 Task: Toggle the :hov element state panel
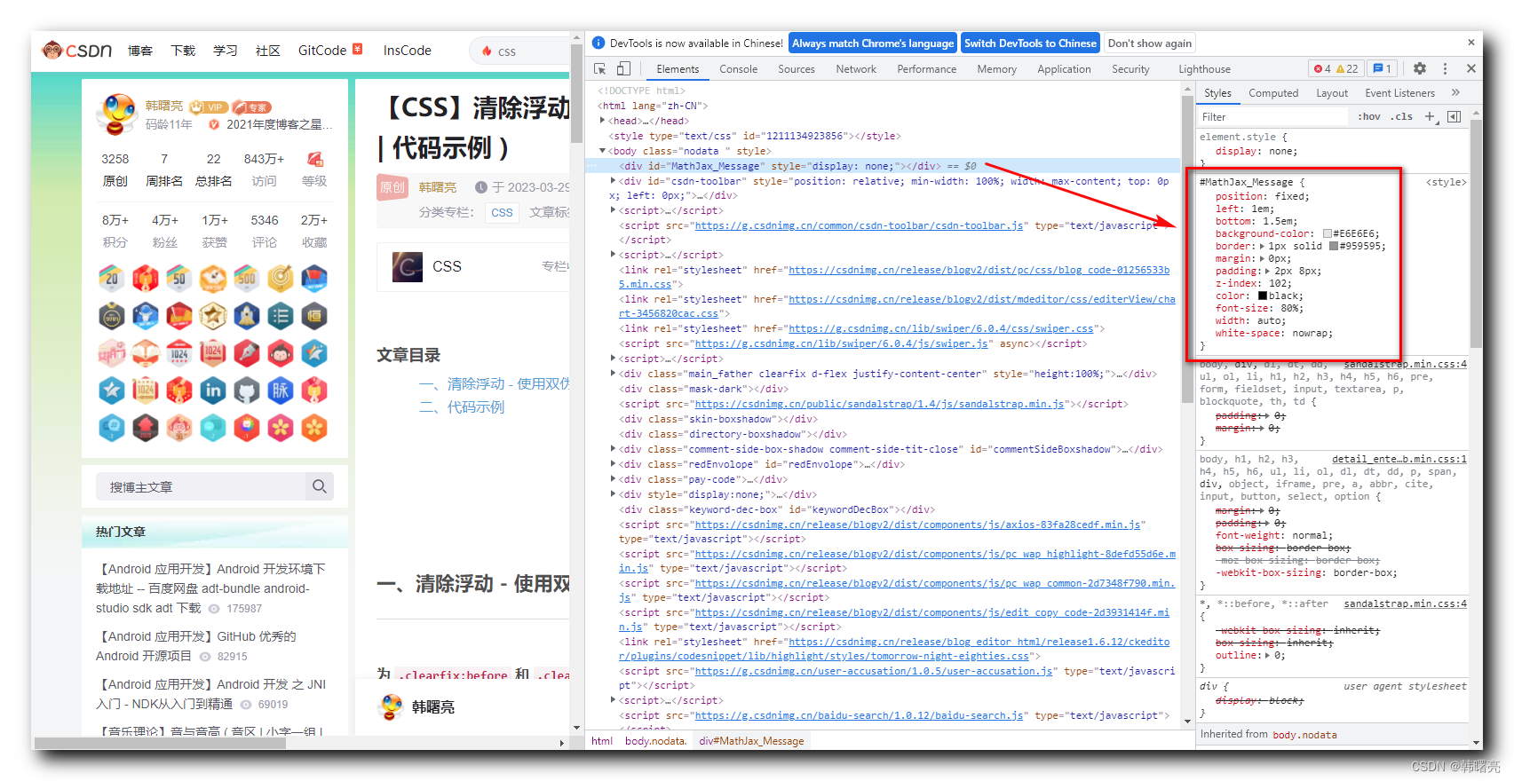(x=1368, y=116)
